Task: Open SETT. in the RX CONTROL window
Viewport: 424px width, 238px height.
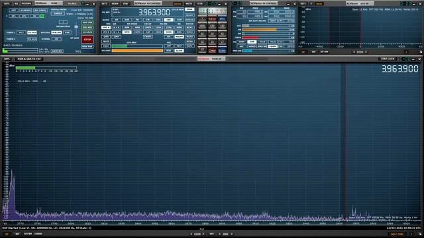Action: tap(105, 4)
